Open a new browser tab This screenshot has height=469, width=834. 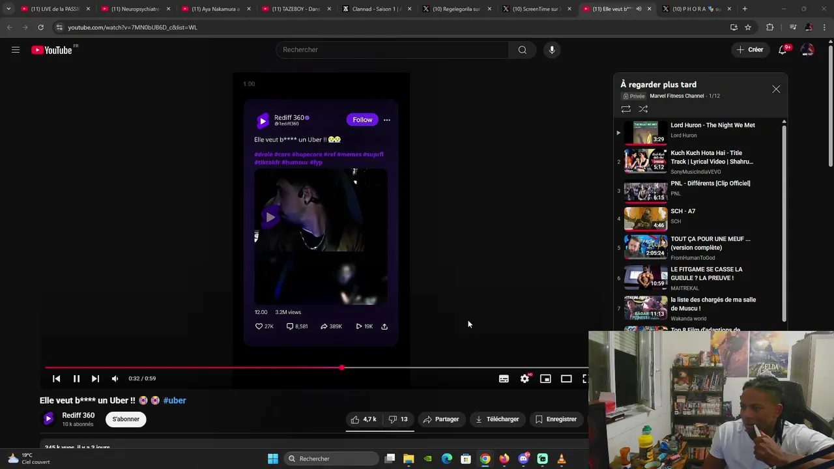pos(745,9)
